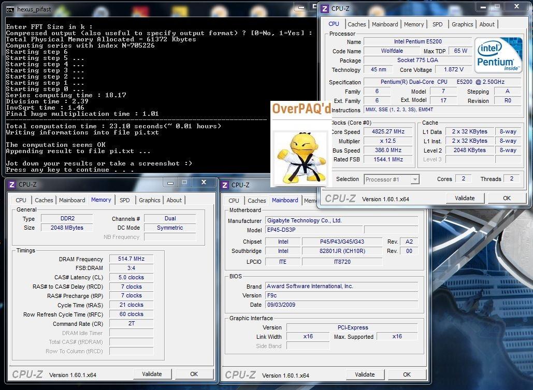Image resolution: width=533 pixels, height=390 pixels.
Task: Click the manufacturer Gigabyte Technology Co., Ltd.
Action: pyautogui.click(x=341, y=221)
